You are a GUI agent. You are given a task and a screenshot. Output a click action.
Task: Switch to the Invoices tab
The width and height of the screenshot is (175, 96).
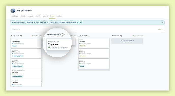[59, 16]
